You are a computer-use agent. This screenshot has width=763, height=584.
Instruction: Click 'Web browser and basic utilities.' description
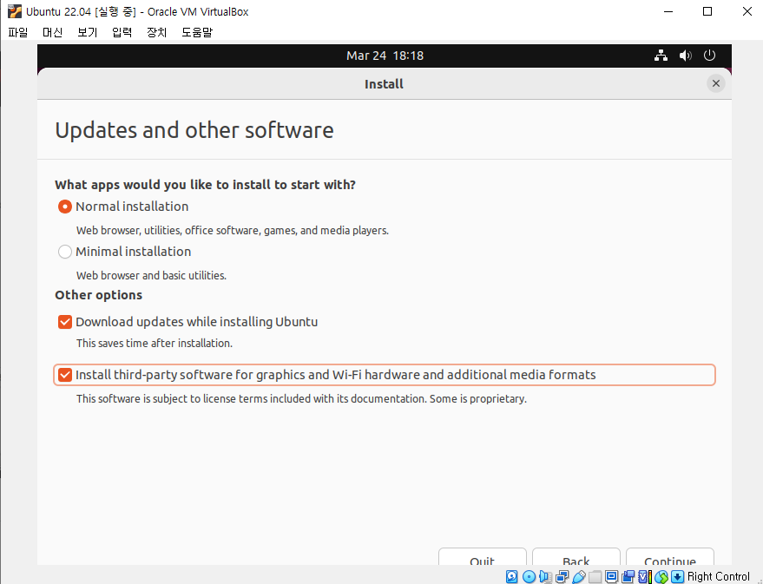(151, 276)
